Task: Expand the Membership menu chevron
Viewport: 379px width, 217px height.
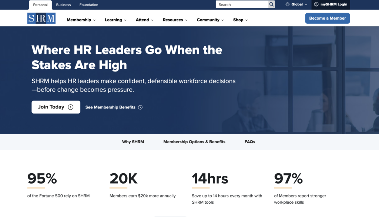Action: click(94, 20)
